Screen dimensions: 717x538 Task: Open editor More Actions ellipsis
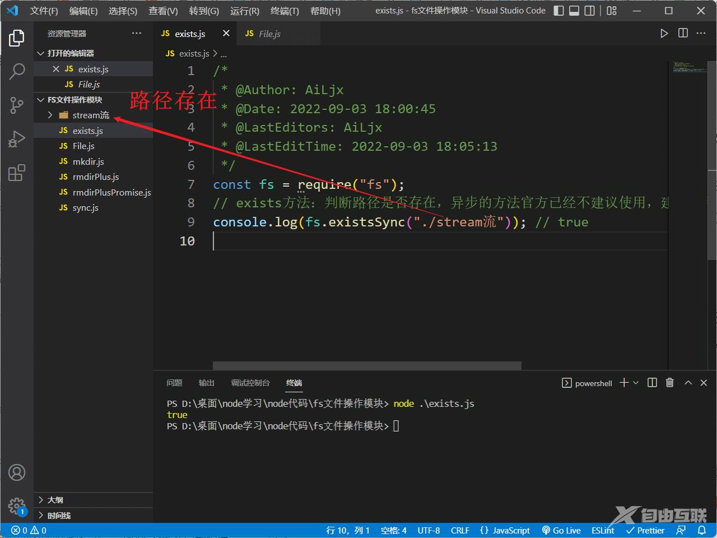point(701,34)
